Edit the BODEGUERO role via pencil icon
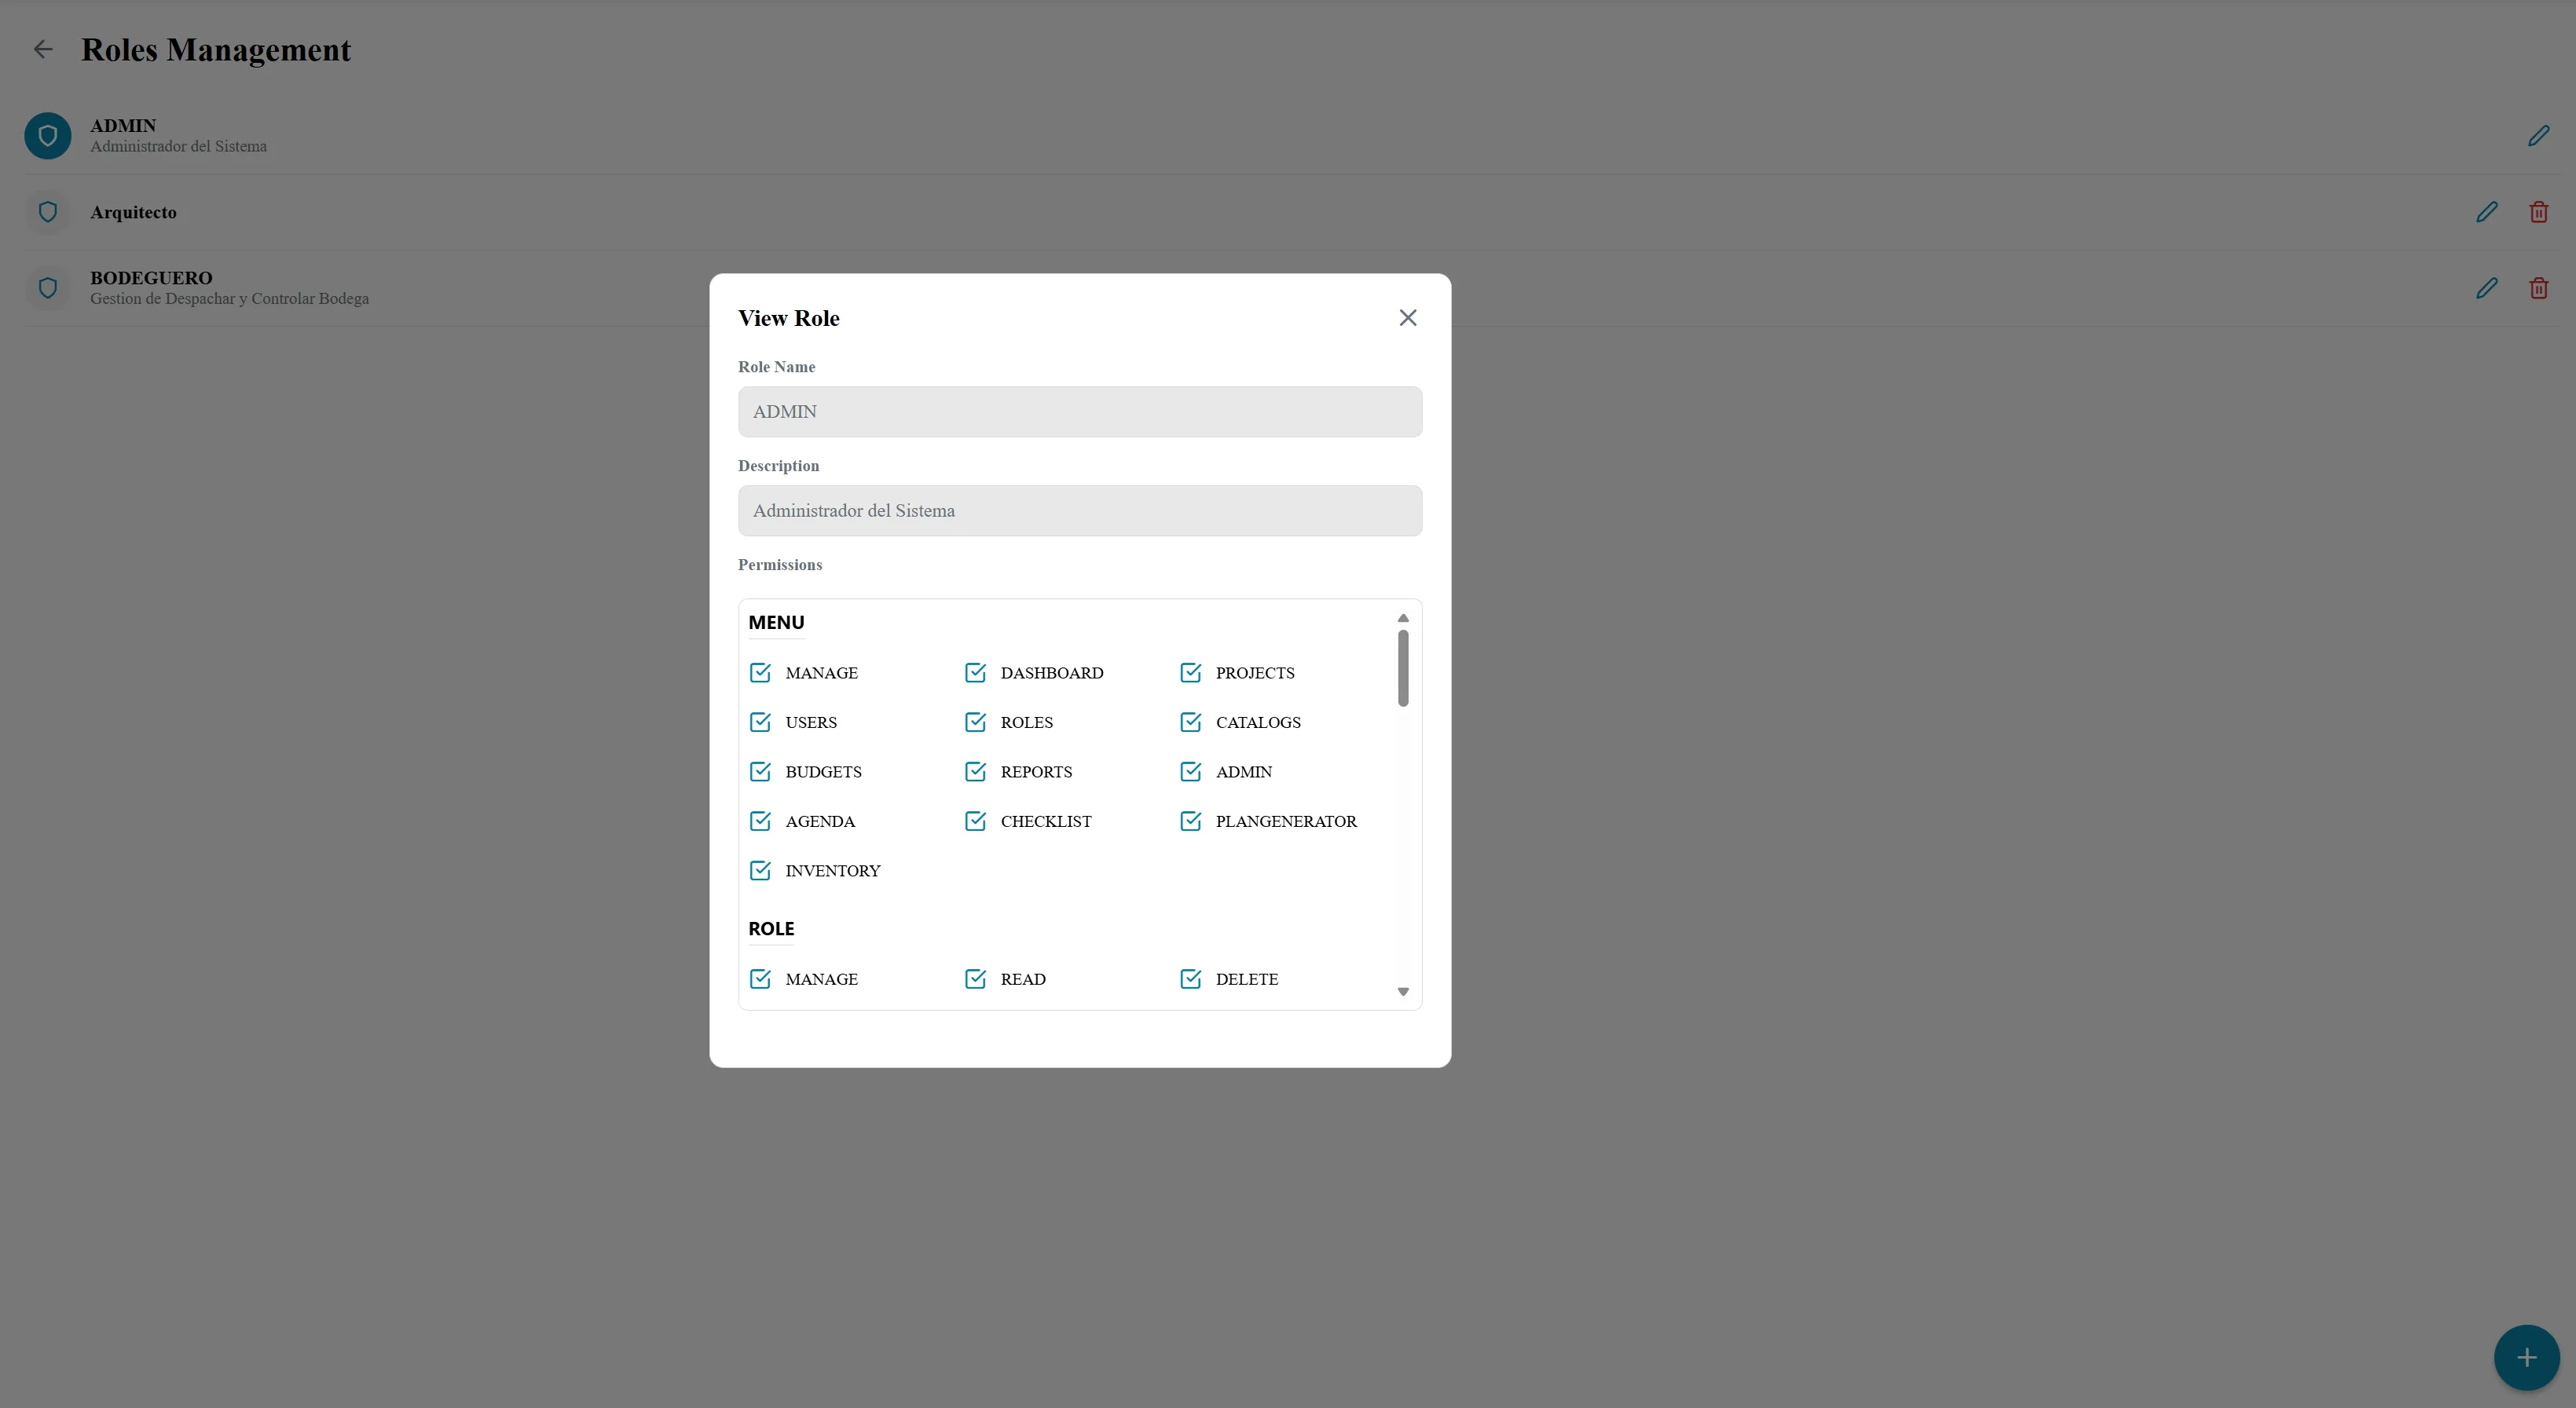Screen dimensions: 2576x1408 (x=2486, y=287)
